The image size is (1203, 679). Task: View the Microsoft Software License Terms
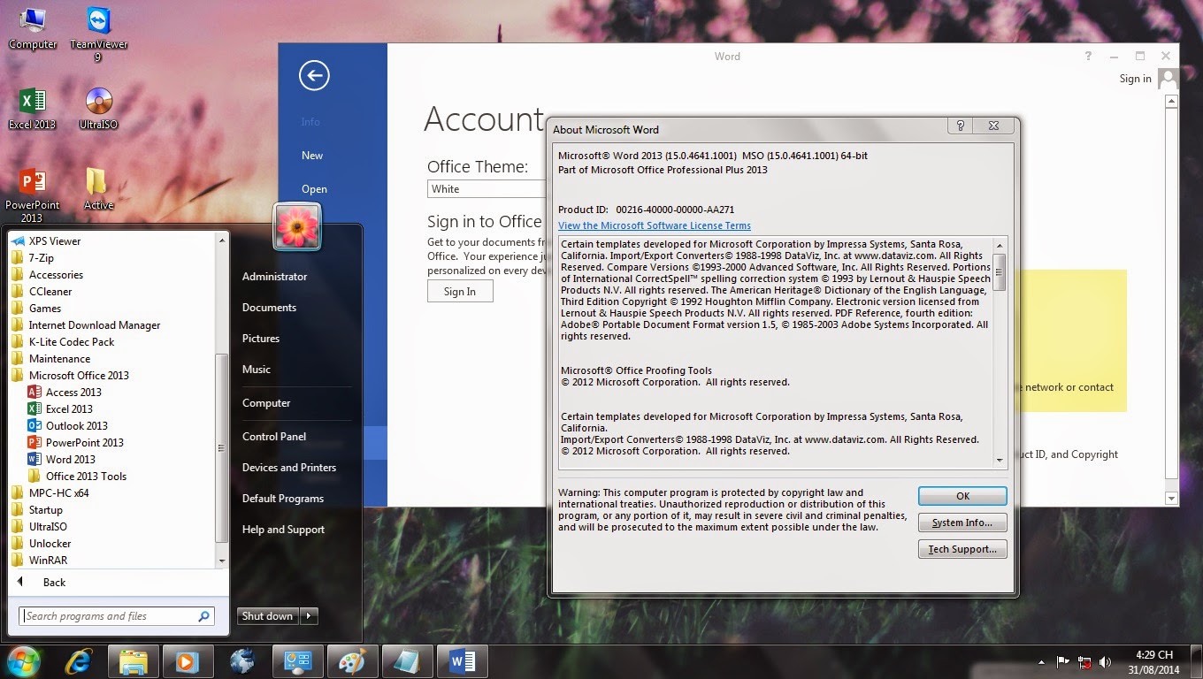654,226
